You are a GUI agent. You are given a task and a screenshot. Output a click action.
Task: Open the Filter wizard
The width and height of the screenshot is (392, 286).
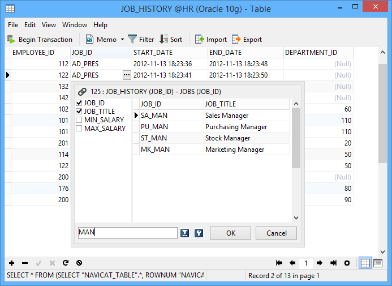tap(141, 40)
